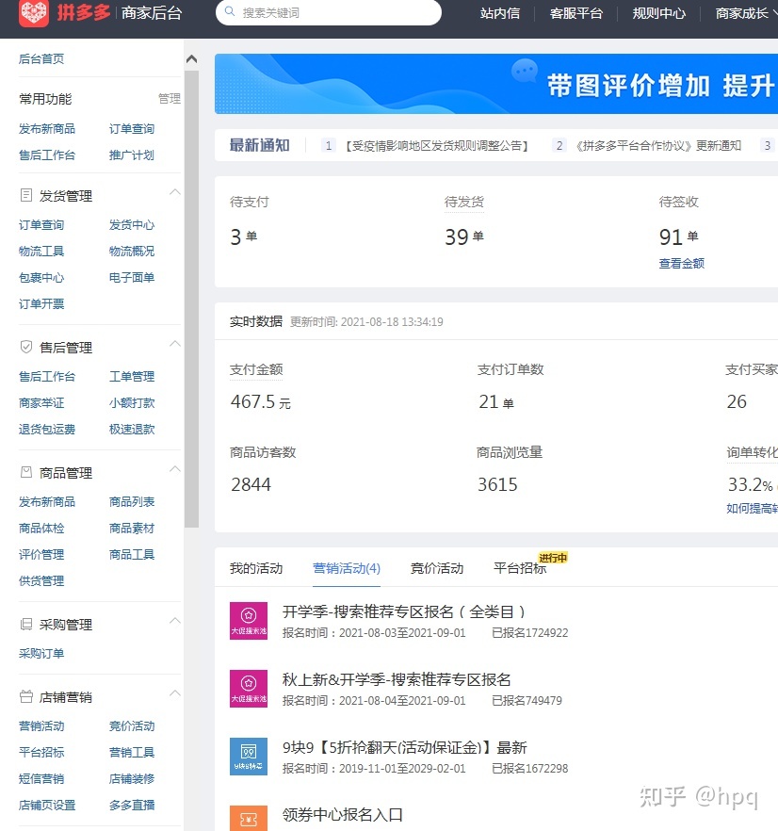Open 发货中心 link

tap(132, 224)
